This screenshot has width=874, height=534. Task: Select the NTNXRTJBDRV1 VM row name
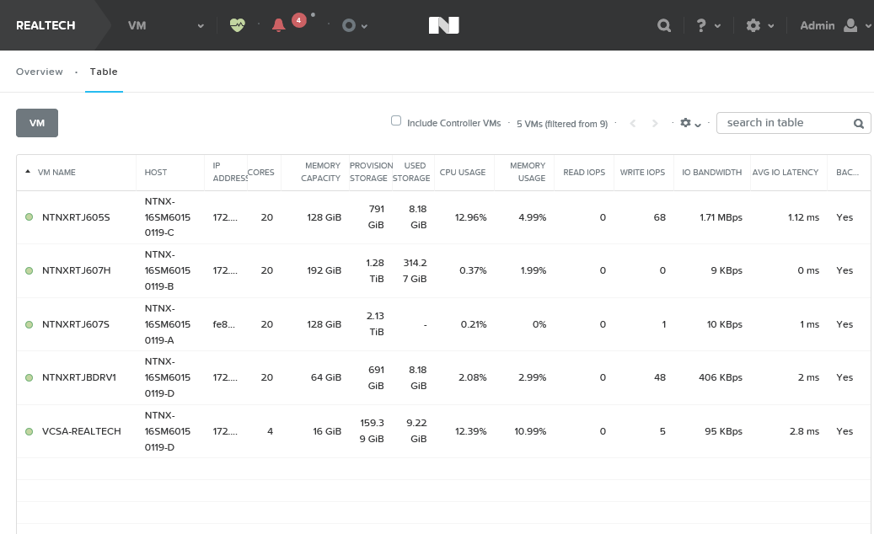[79, 377]
